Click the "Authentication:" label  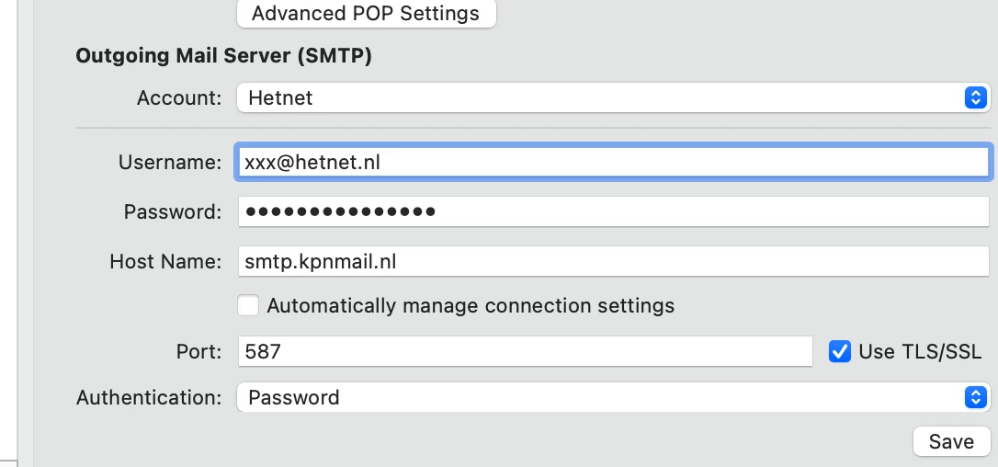[149, 398]
